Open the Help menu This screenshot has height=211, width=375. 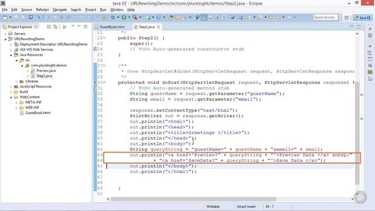point(131,9)
